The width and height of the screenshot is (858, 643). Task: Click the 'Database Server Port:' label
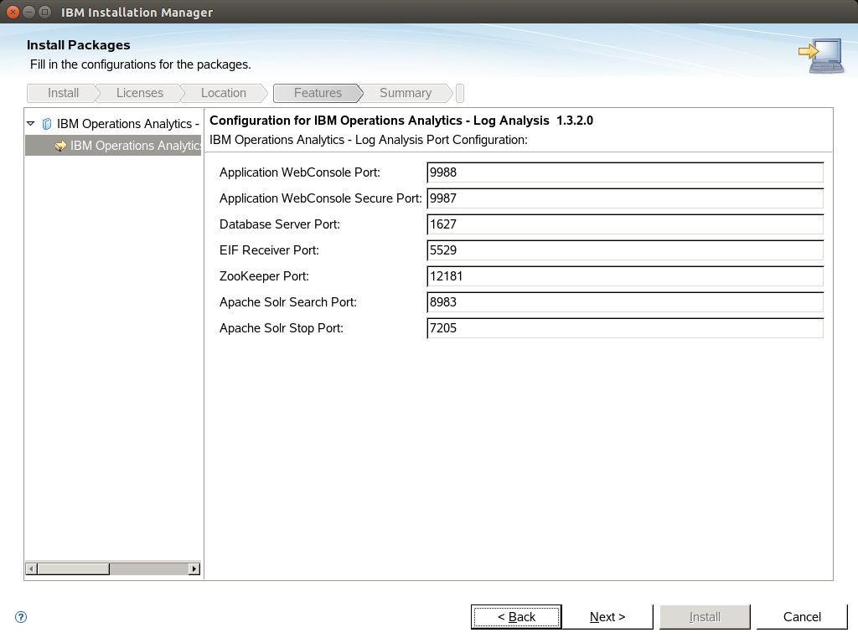pyautogui.click(x=280, y=224)
